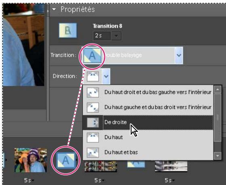Image resolution: width=226 pixels, height=185 pixels.
Task: Open middle slide 5 s duration dropdown
Action: pos(103,181)
